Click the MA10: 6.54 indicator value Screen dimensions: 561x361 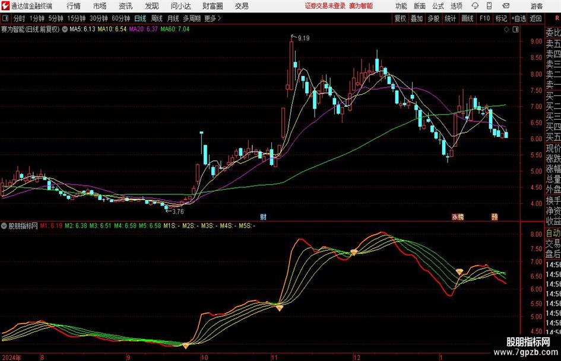coord(112,29)
